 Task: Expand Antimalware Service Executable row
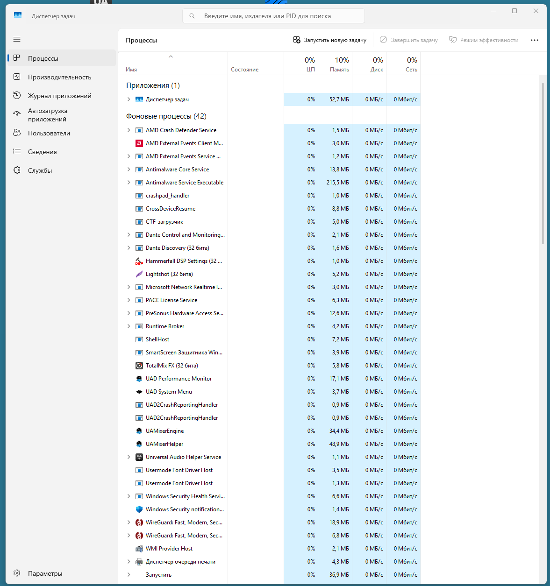129,183
